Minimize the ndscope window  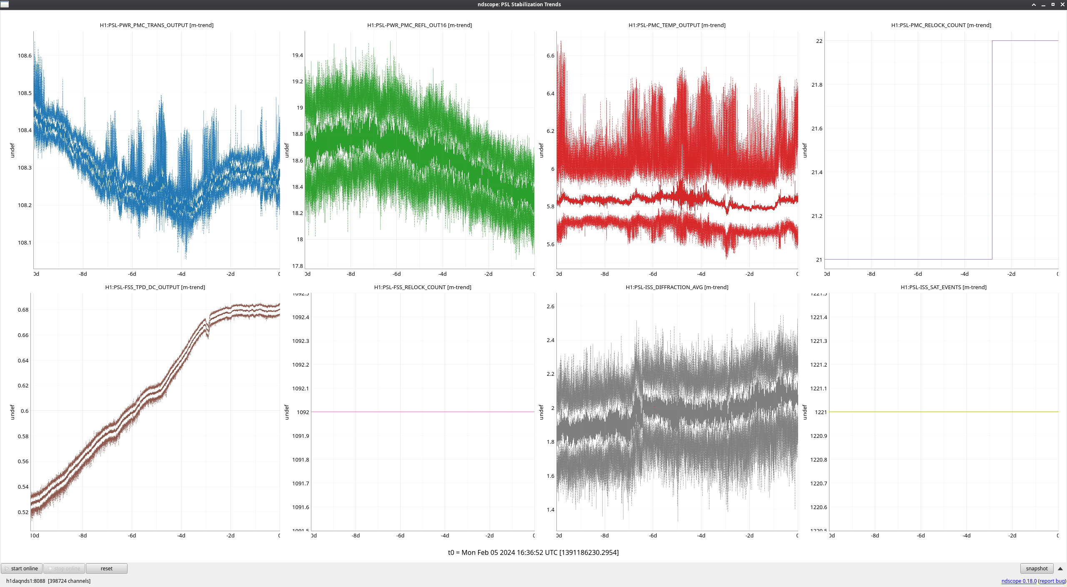tap(1043, 4)
